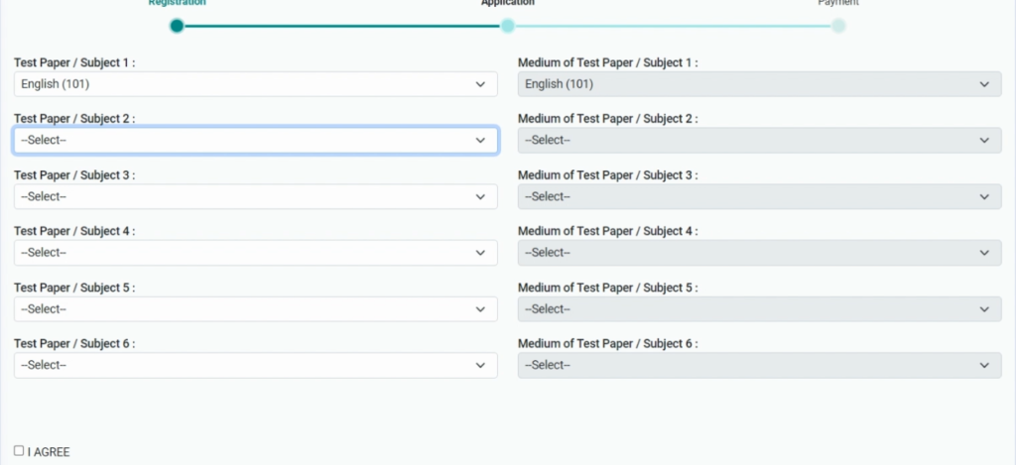Click the Payment step circle
The image size is (1016, 465).
(x=838, y=26)
